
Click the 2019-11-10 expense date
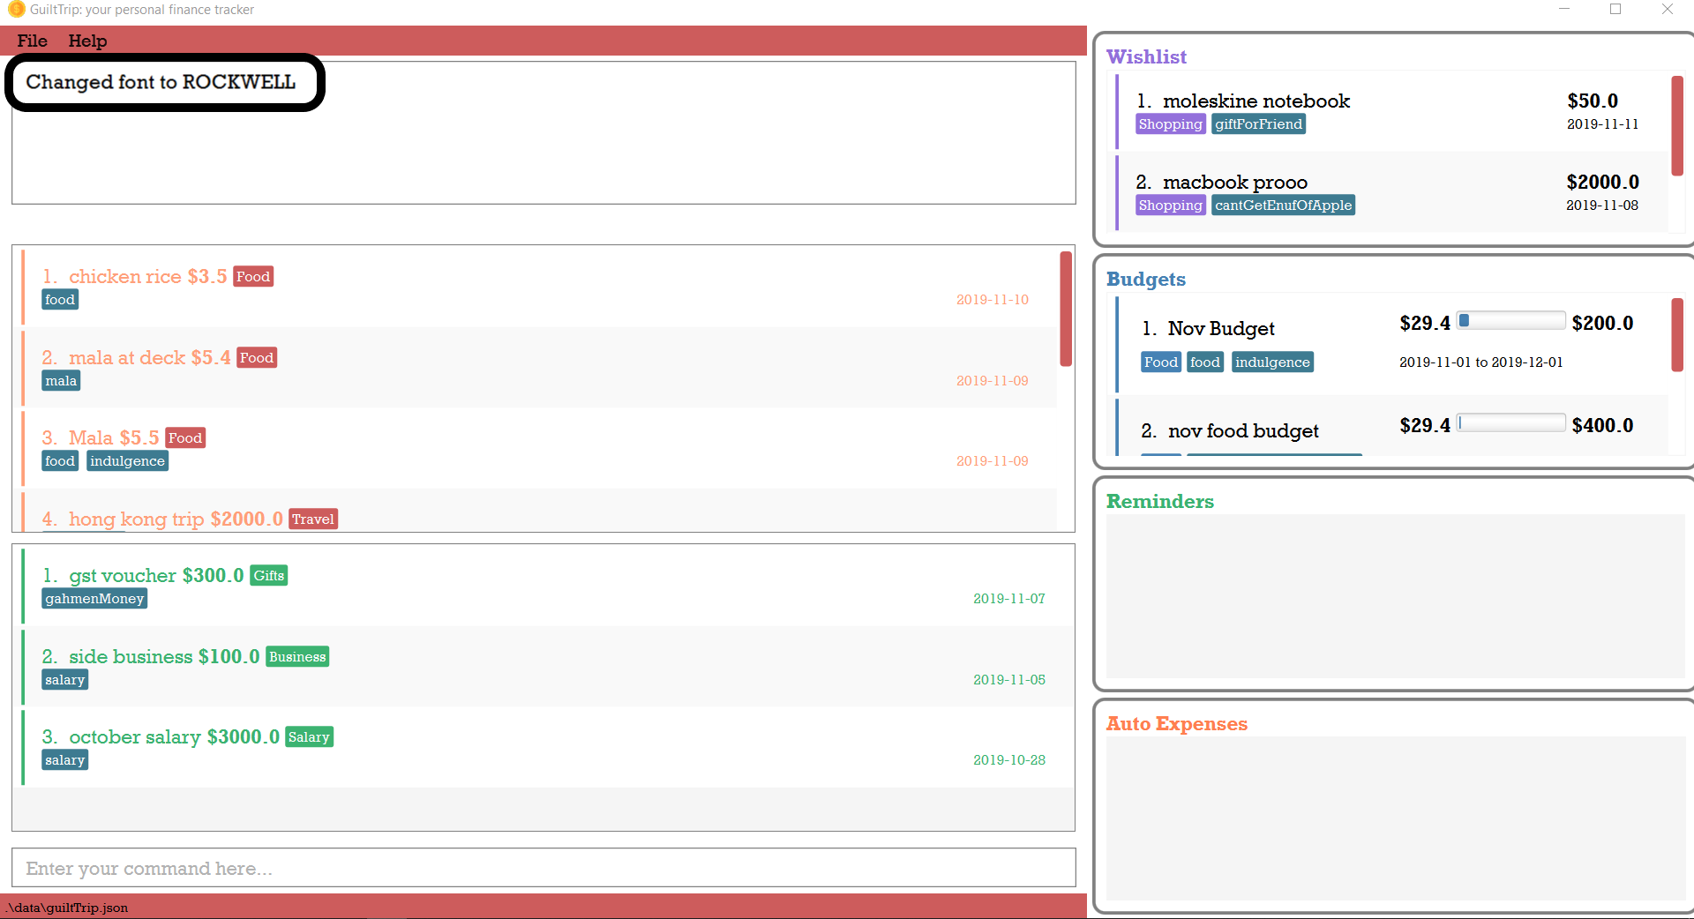[x=993, y=300]
